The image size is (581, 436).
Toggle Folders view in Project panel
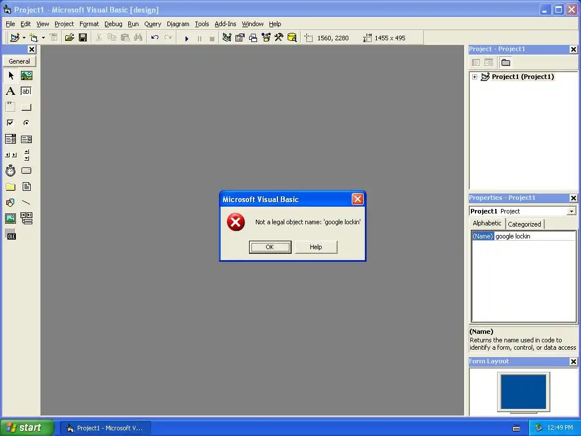tap(506, 62)
